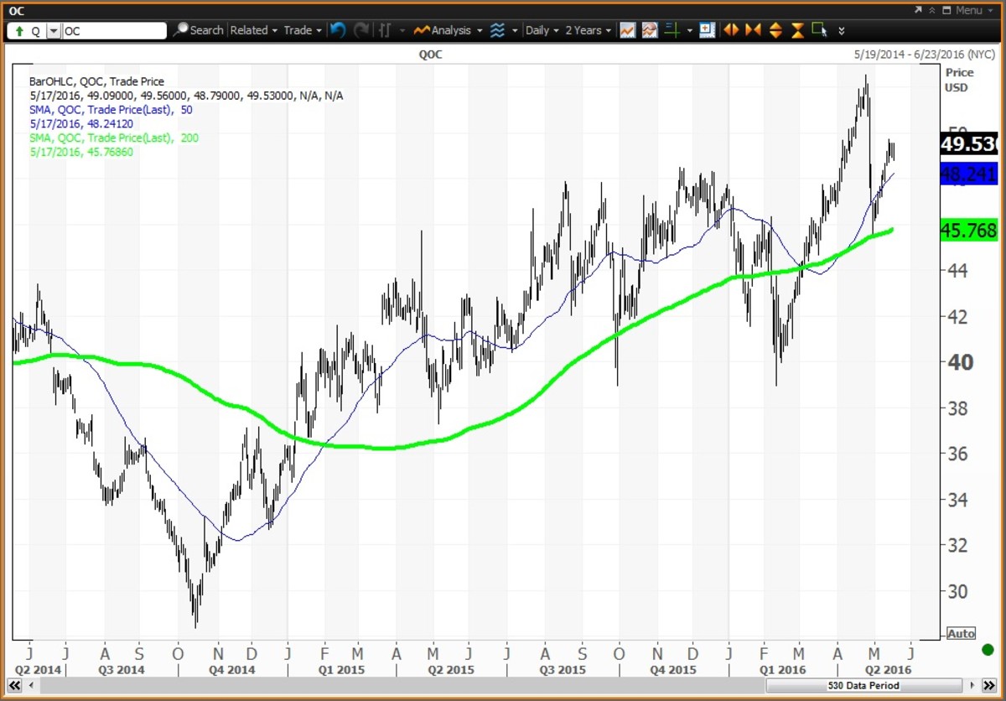Open the Related menu
The image size is (1006, 701).
[x=253, y=30]
